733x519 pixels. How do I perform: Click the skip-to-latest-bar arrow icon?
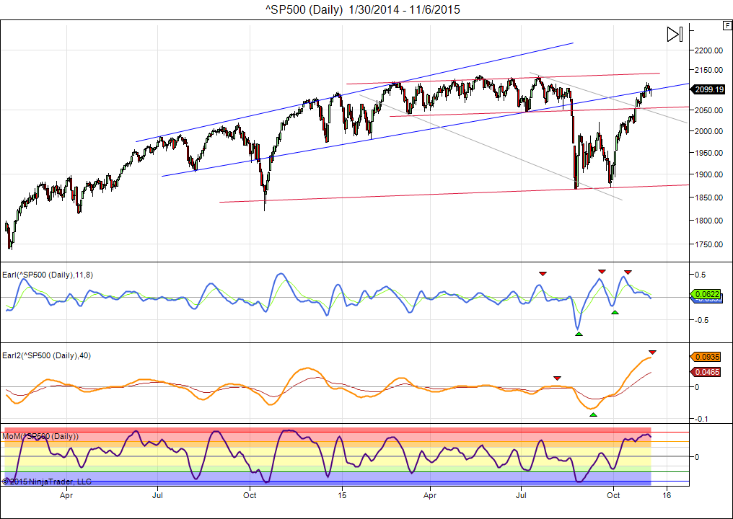(x=674, y=34)
